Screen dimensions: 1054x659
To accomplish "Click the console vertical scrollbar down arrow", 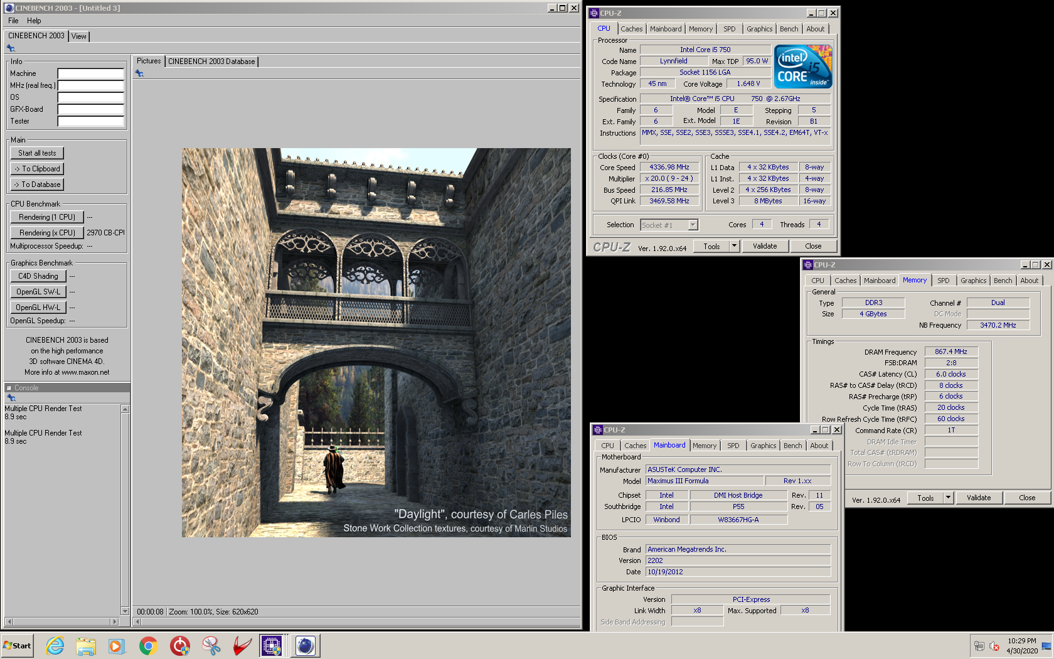I will click(x=125, y=611).
